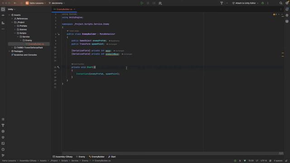Open the Notifications bell
This screenshot has height=163, width=290.
tap(287, 9)
